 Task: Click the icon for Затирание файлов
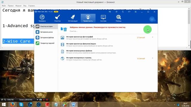coord(38,37)
